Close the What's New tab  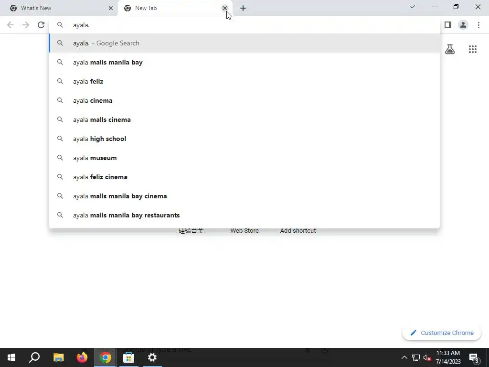point(111,8)
